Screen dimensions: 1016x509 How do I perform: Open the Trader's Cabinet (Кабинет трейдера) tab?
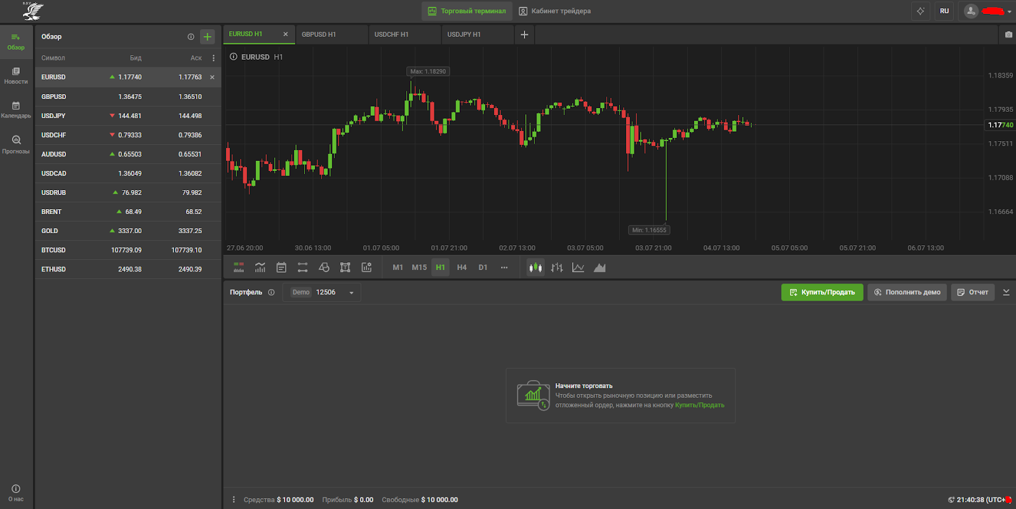pyautogui.click(x=555, y=11)
